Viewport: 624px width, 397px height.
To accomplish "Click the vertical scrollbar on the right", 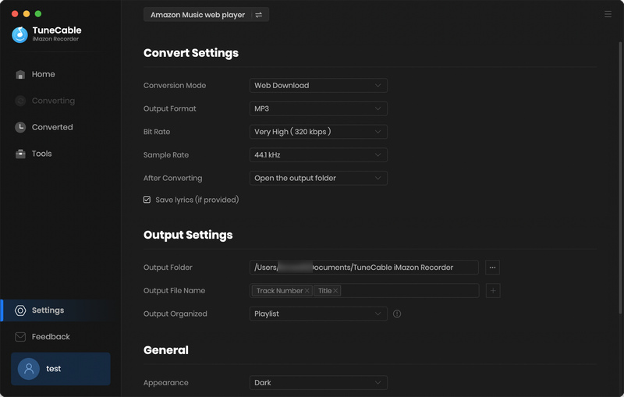I will click(621, 177).
